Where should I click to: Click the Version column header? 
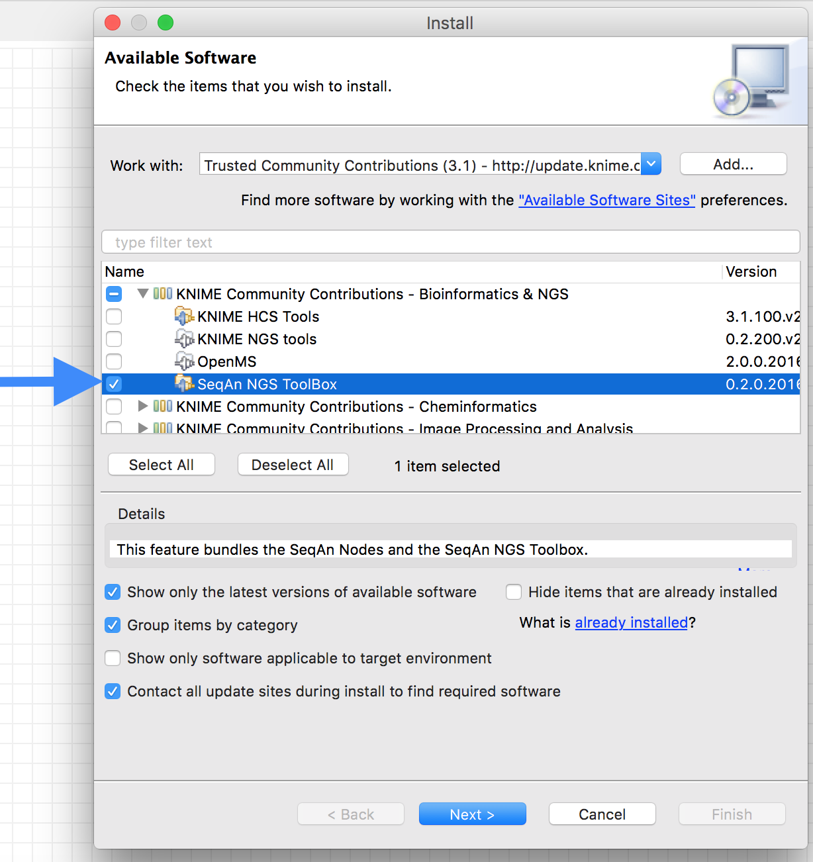point(751,271)
